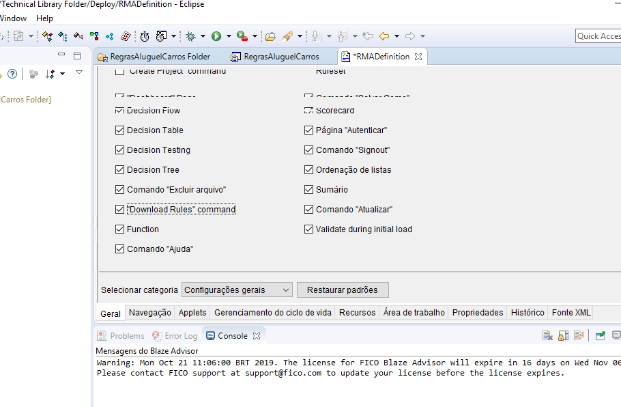621x407 pixels.
Task: Run the project with the green Run icon
Action: [216, 36]
